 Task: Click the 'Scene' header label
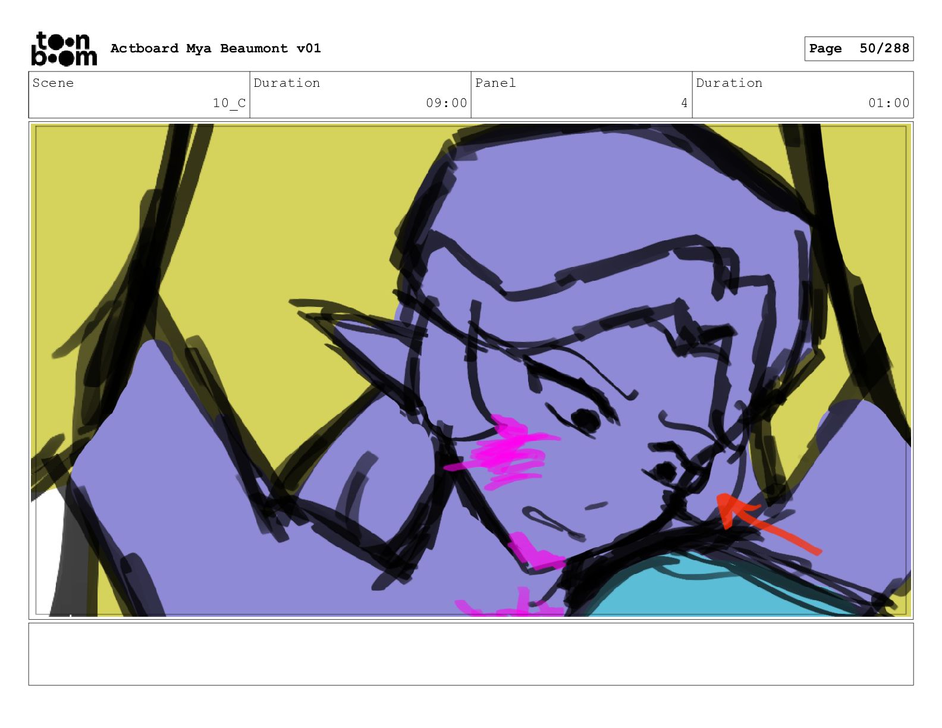click(x=53, y=83)
